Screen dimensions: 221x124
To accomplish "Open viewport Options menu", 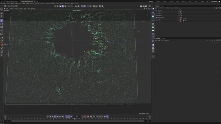I will 21,9.
